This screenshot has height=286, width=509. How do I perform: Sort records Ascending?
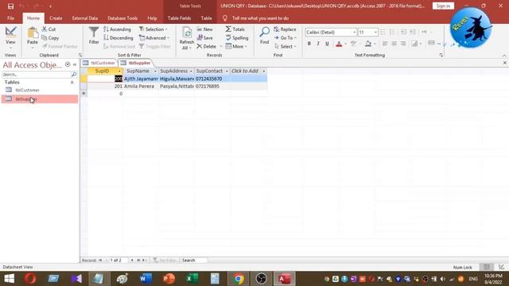pos(117,29)
